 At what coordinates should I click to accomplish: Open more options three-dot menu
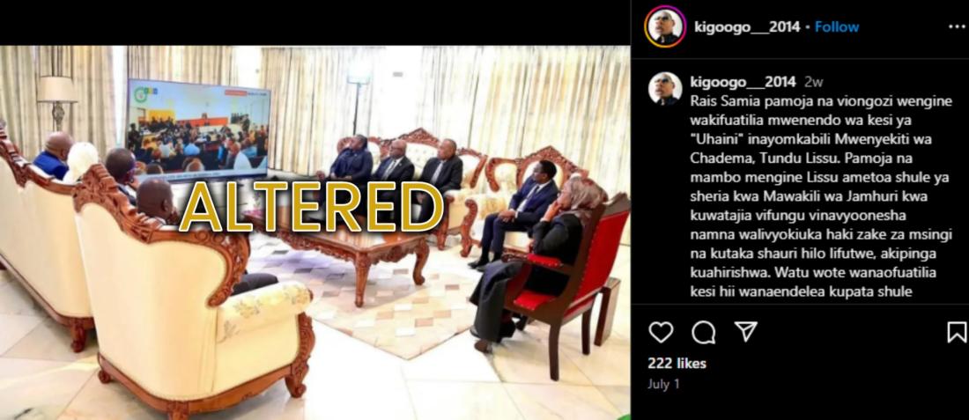957,27
